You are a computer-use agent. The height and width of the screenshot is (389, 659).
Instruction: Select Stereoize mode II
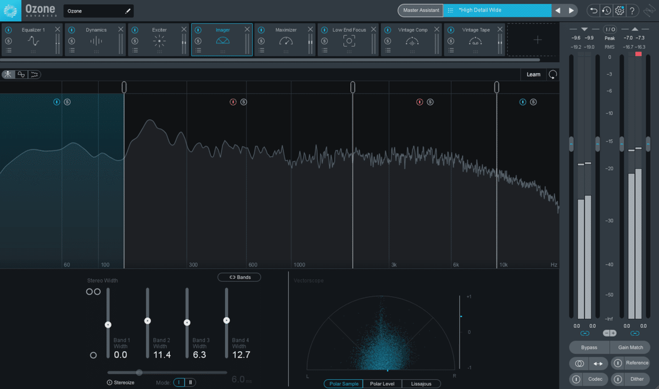[191, 382]
